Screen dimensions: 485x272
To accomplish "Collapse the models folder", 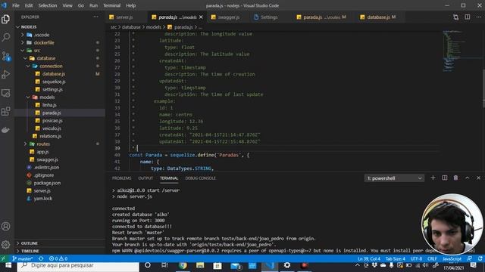I will point(47,97).
